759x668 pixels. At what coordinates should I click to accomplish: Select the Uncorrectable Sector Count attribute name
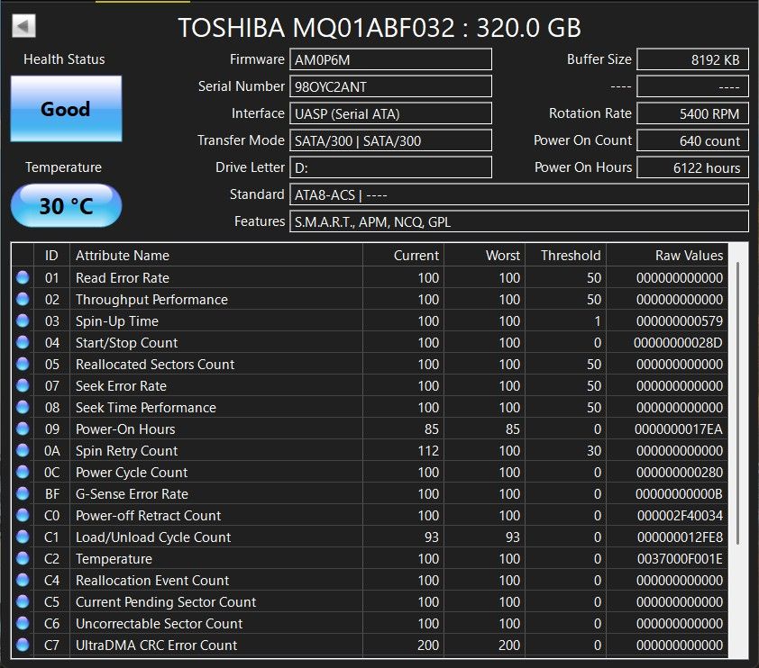point(160,624)
